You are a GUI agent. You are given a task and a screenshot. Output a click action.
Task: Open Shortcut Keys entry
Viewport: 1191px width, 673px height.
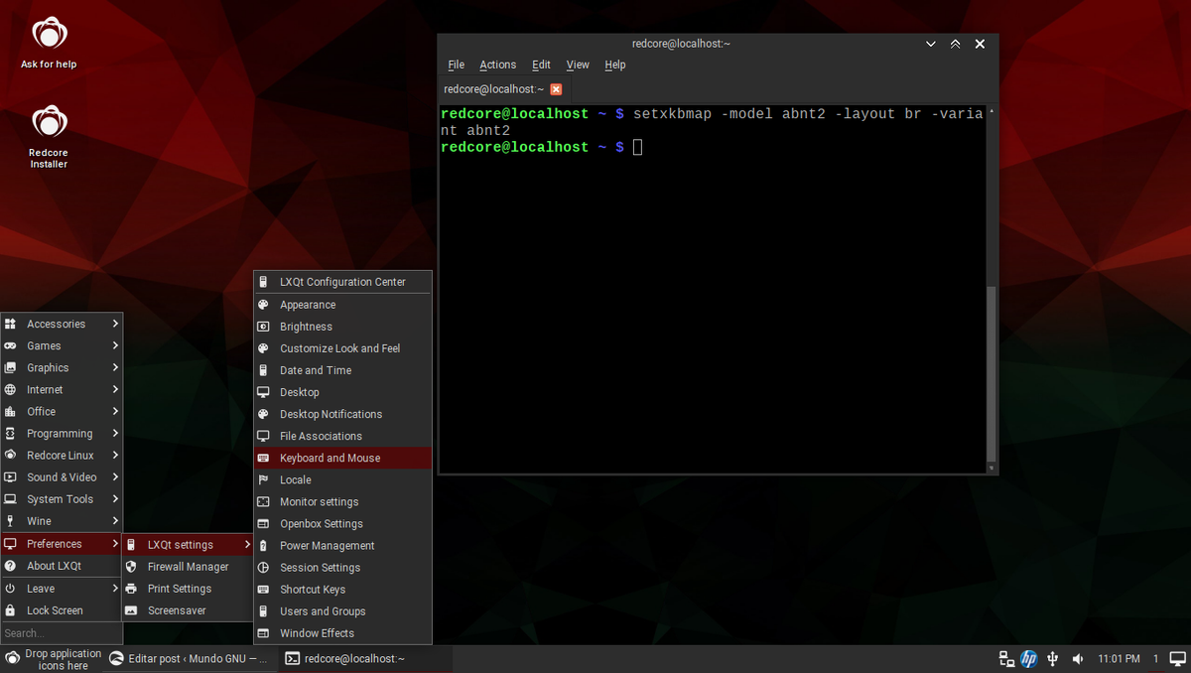[343, 590]
